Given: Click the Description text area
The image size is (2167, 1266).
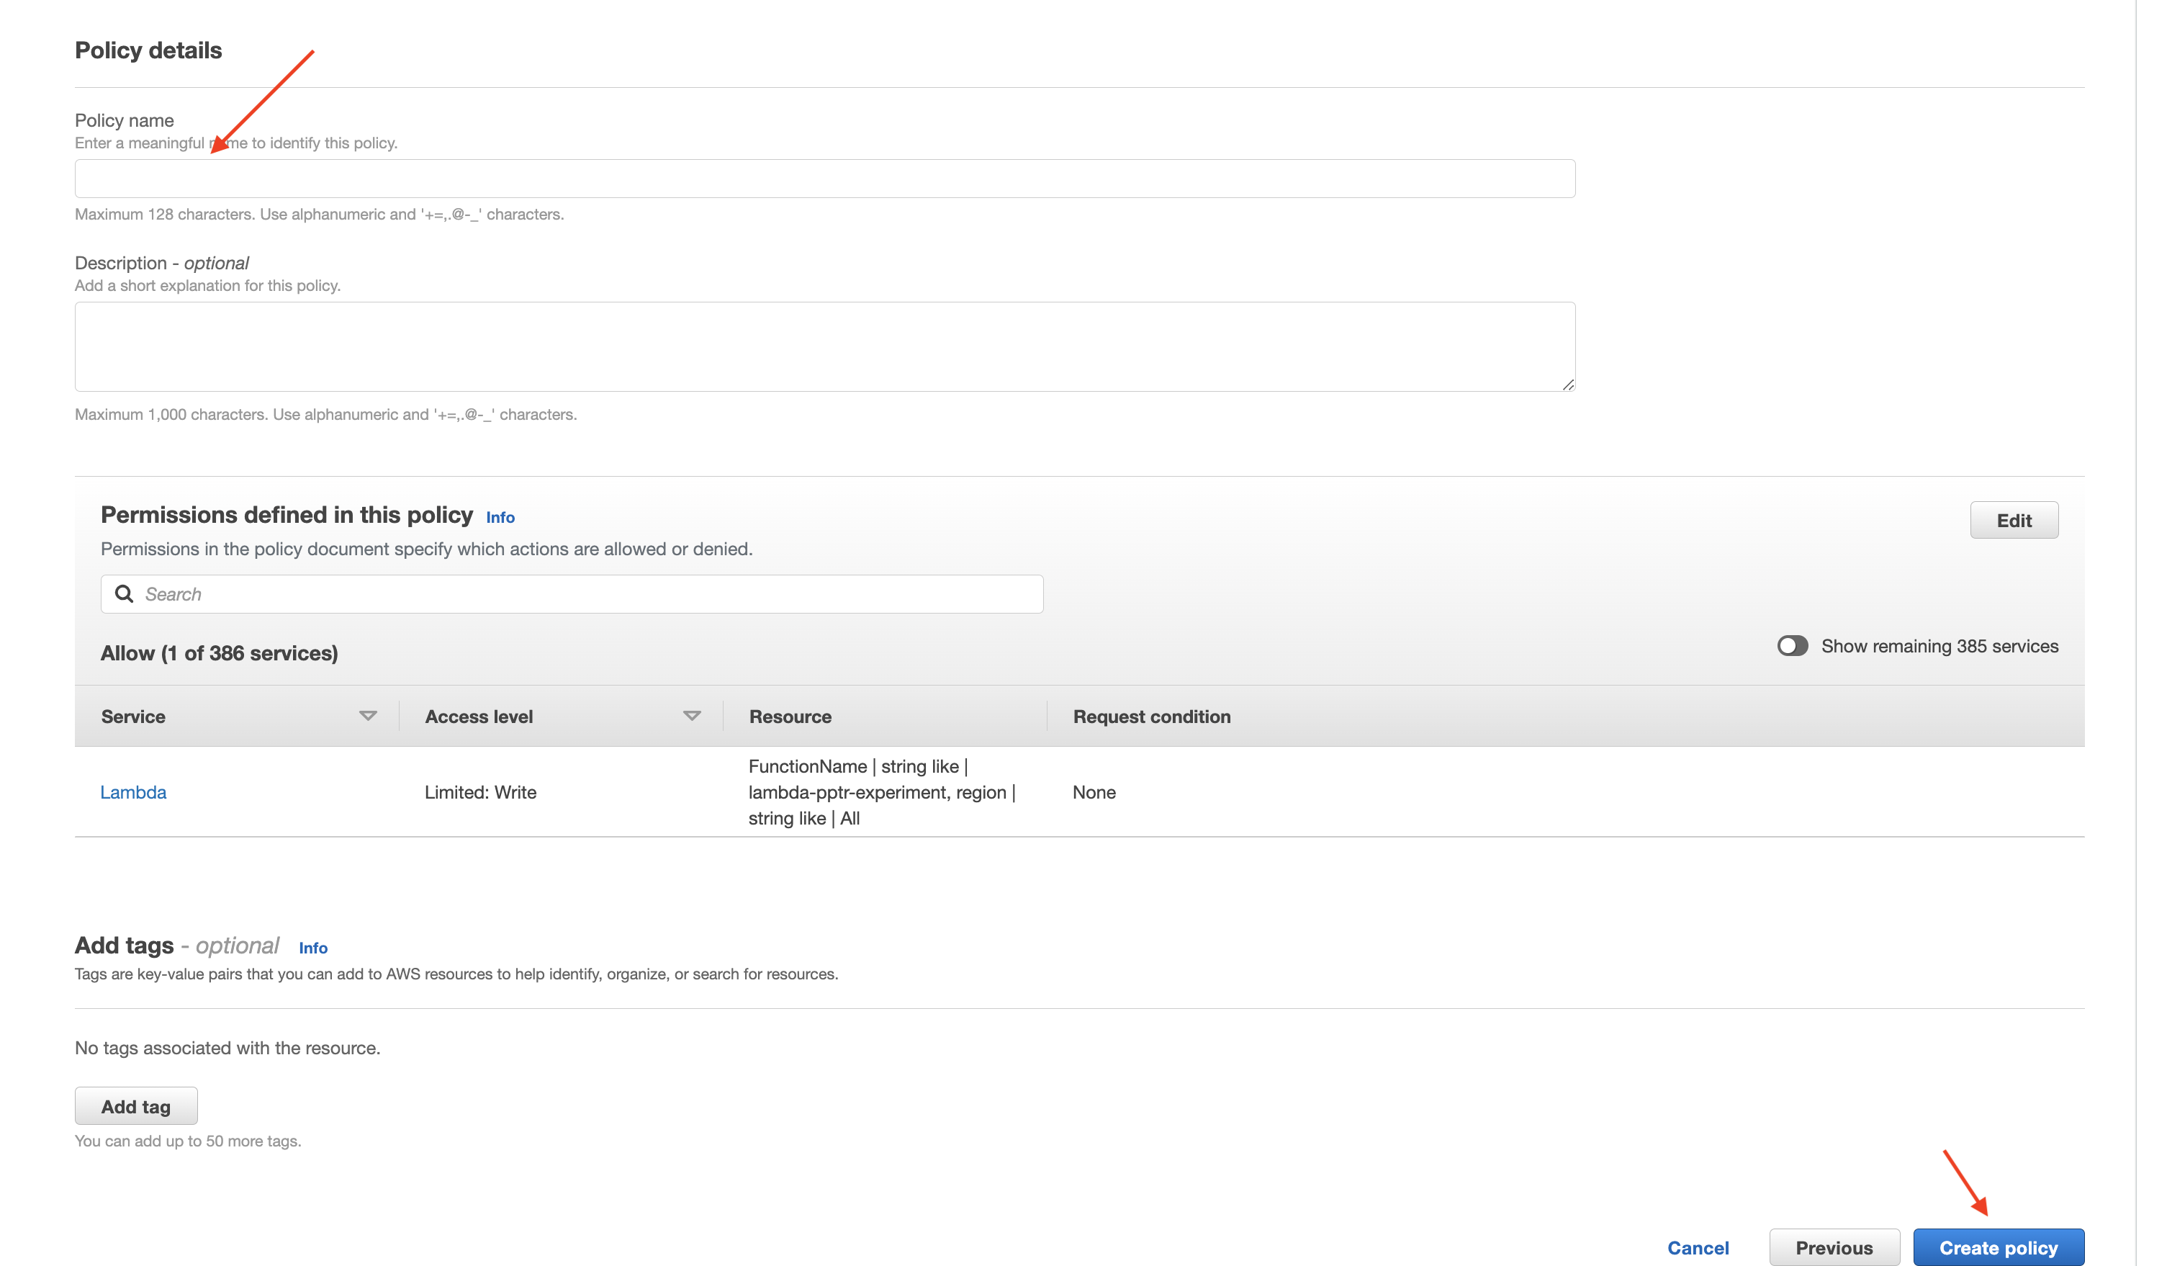Looking at the screenshot, I should coord(824,346).
